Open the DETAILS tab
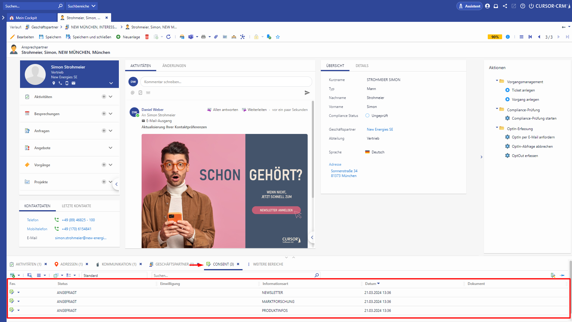Image resolution: width=572 pixels, height=322 pixels. tap(362, 66)
